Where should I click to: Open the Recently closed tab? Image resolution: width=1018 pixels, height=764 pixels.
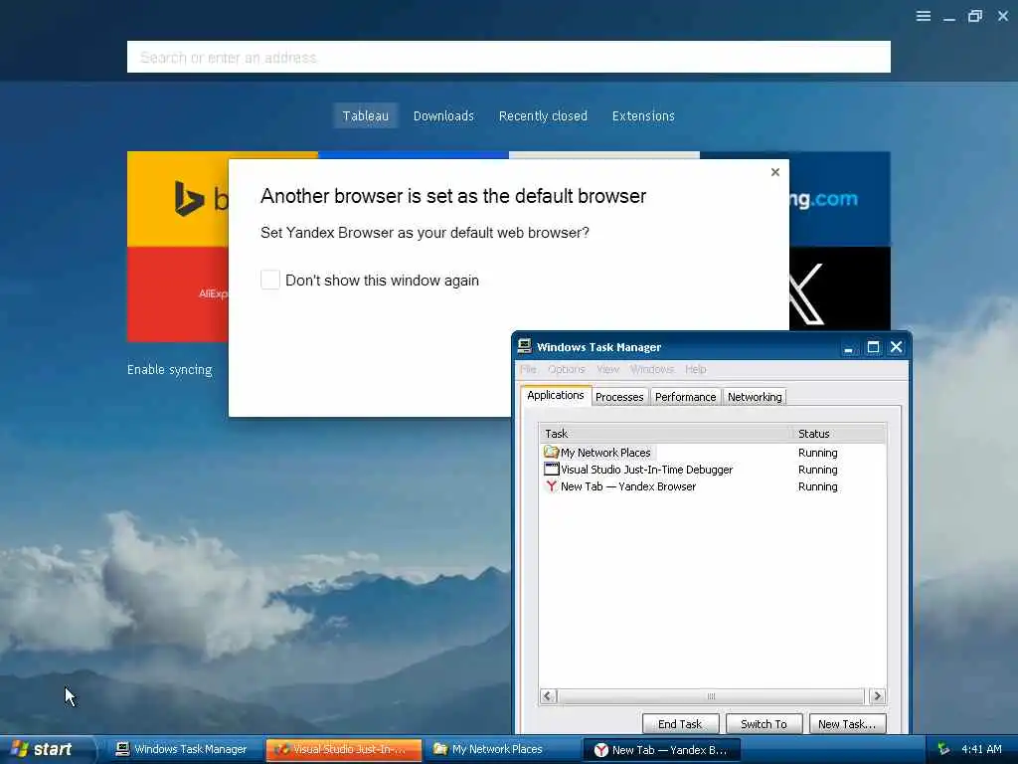coord(543,115)
